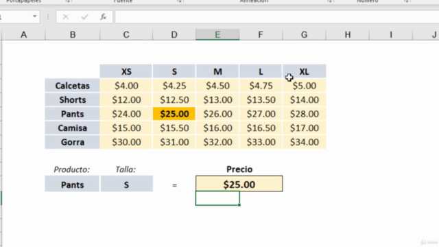Select column A header

click(x=23, y=35)
